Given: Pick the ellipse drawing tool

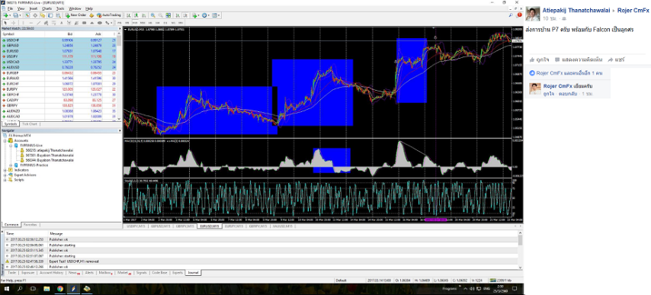Looking at the screenshot, I should pyautogui.click(x=100, y=22).
